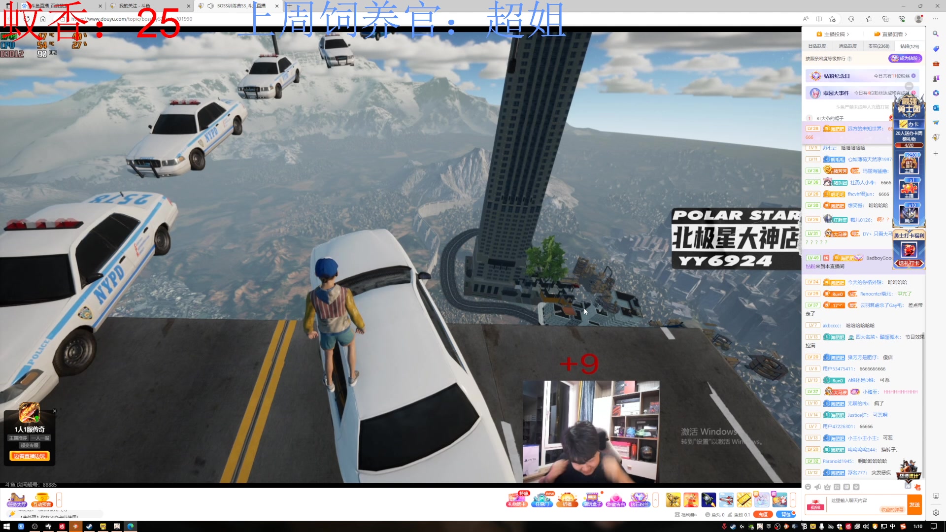Click the 粉 fan badge chat icon
946x532 pixels.
[x=837, y=487]
